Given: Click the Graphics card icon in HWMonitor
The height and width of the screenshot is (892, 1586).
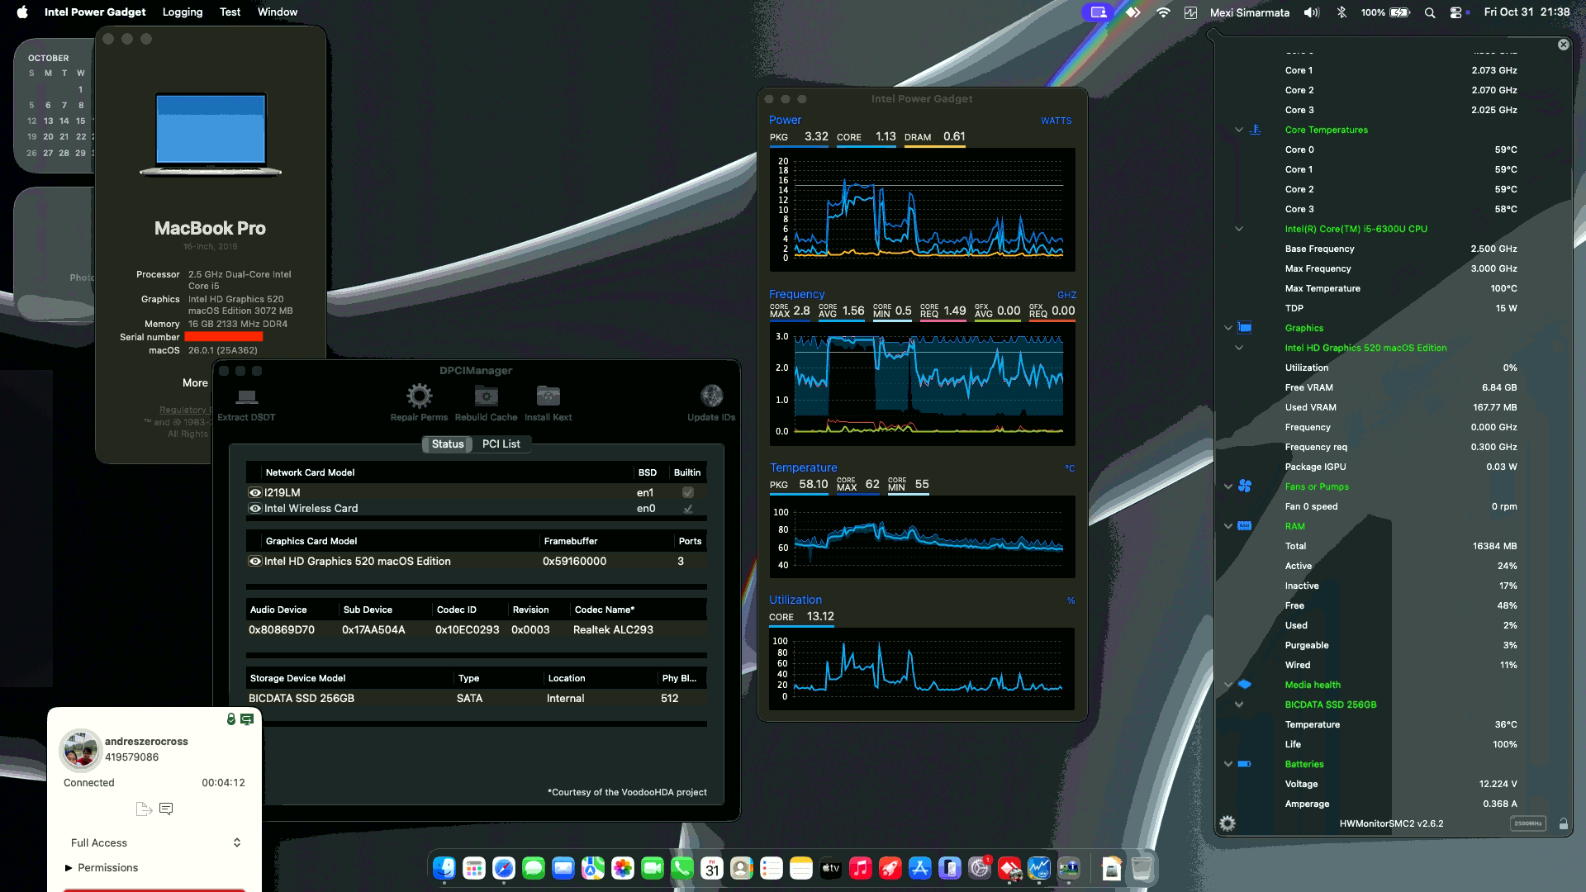Looking at the screenshot, I should [x=1245, y=328].
